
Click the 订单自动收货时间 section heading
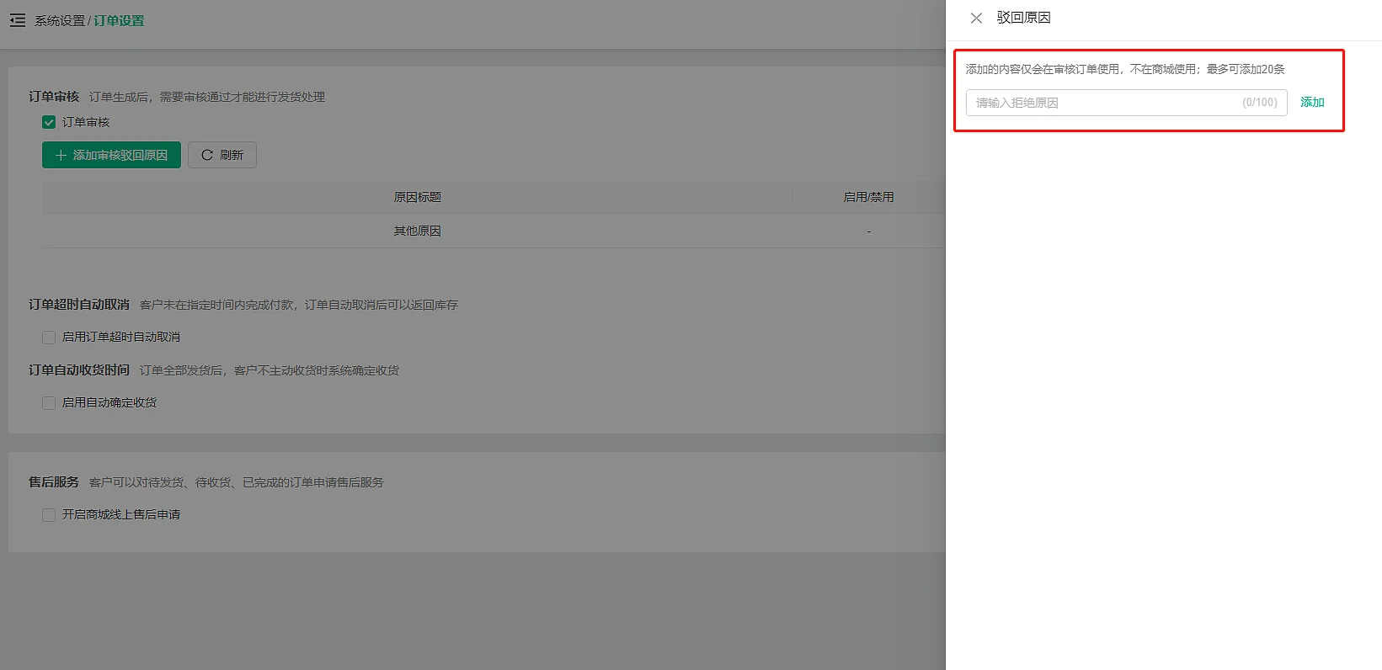click(79, 370)
